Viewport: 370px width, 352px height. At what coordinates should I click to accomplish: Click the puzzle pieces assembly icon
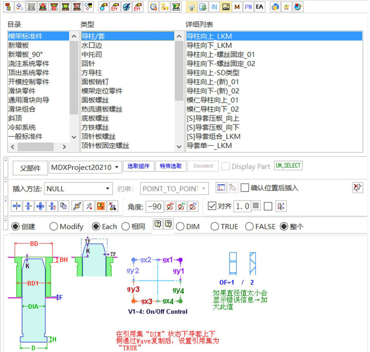click(165, 7)
